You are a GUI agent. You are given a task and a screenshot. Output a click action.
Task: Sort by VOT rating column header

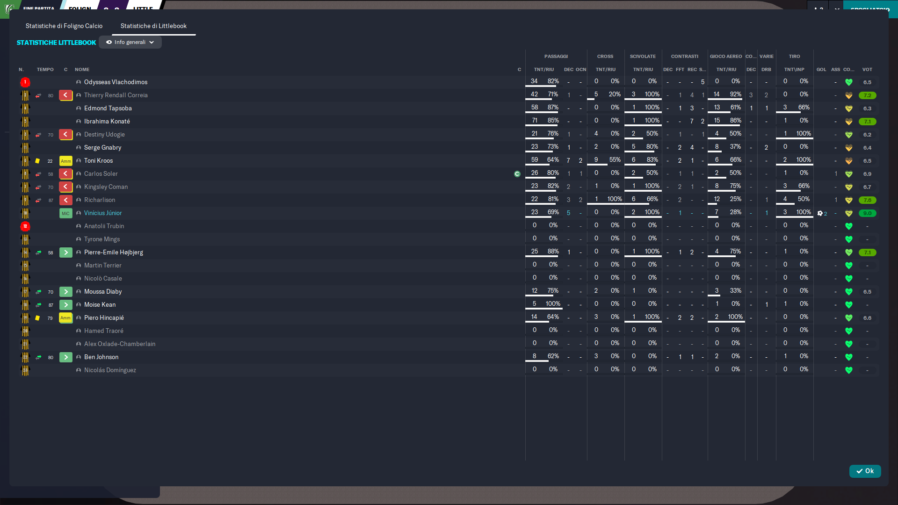(x=867, y=70)
